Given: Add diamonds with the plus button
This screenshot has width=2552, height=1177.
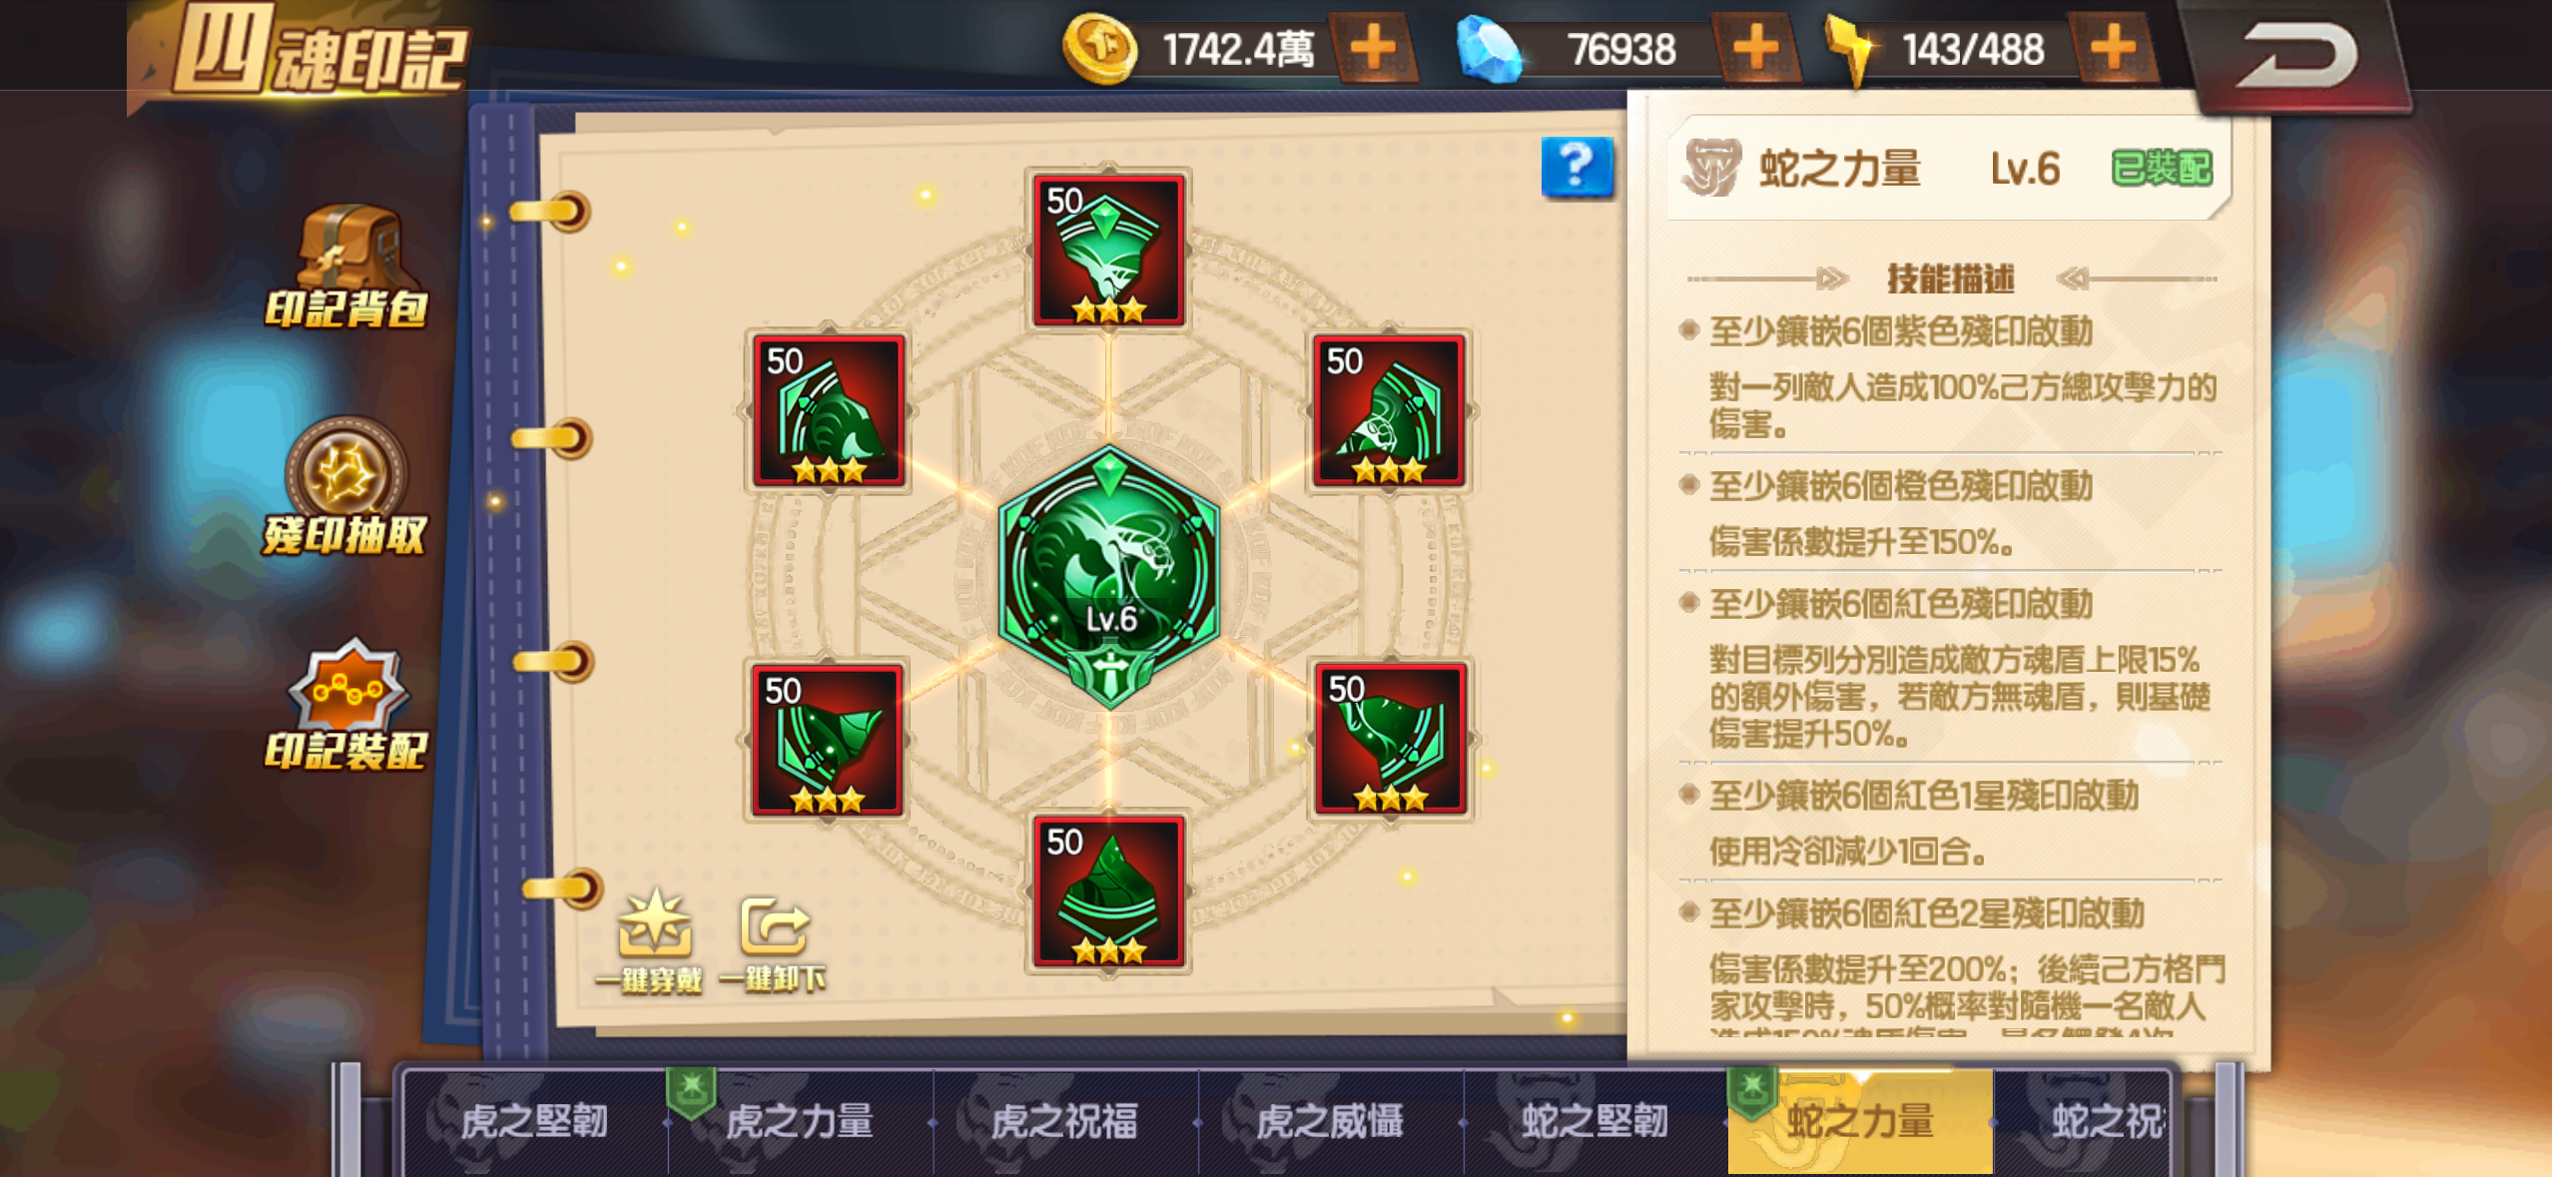Looking at the screenshot, I should 1755,47.
